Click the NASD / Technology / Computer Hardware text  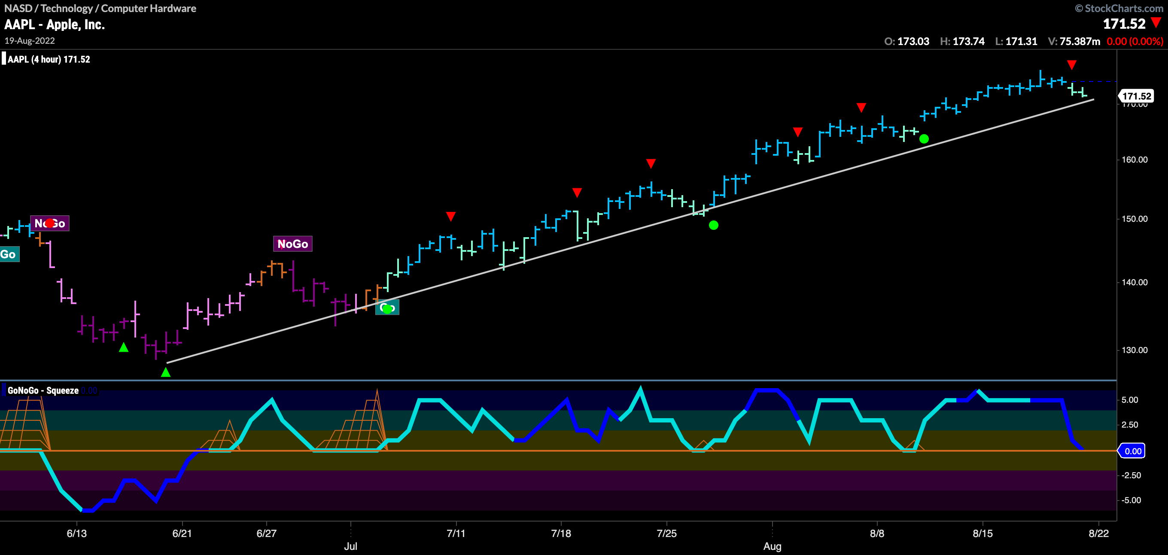(x=100, y=8)
